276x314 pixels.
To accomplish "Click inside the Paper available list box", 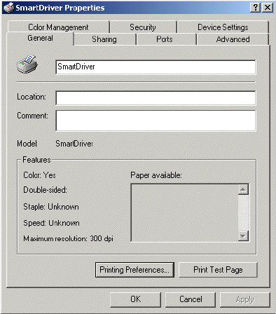I will [x=184, y=212].
